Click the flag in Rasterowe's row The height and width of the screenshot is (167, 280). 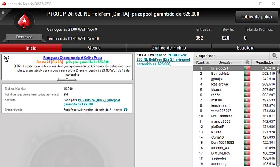[247, 84]
